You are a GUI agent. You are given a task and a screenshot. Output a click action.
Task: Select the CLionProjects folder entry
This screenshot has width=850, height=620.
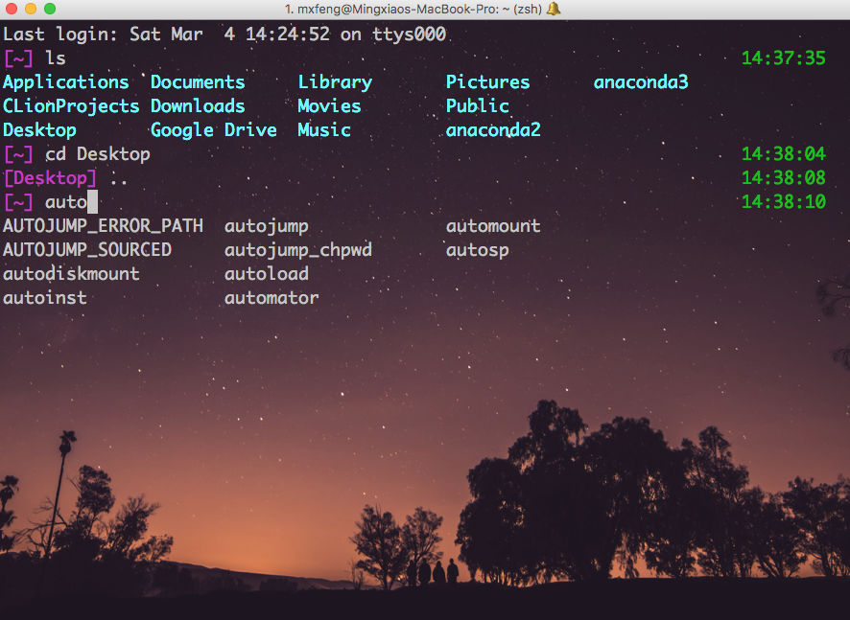[x=71, y=106]
